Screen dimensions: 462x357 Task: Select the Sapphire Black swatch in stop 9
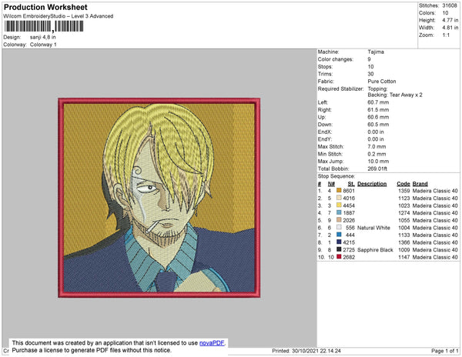coord(339,249)
